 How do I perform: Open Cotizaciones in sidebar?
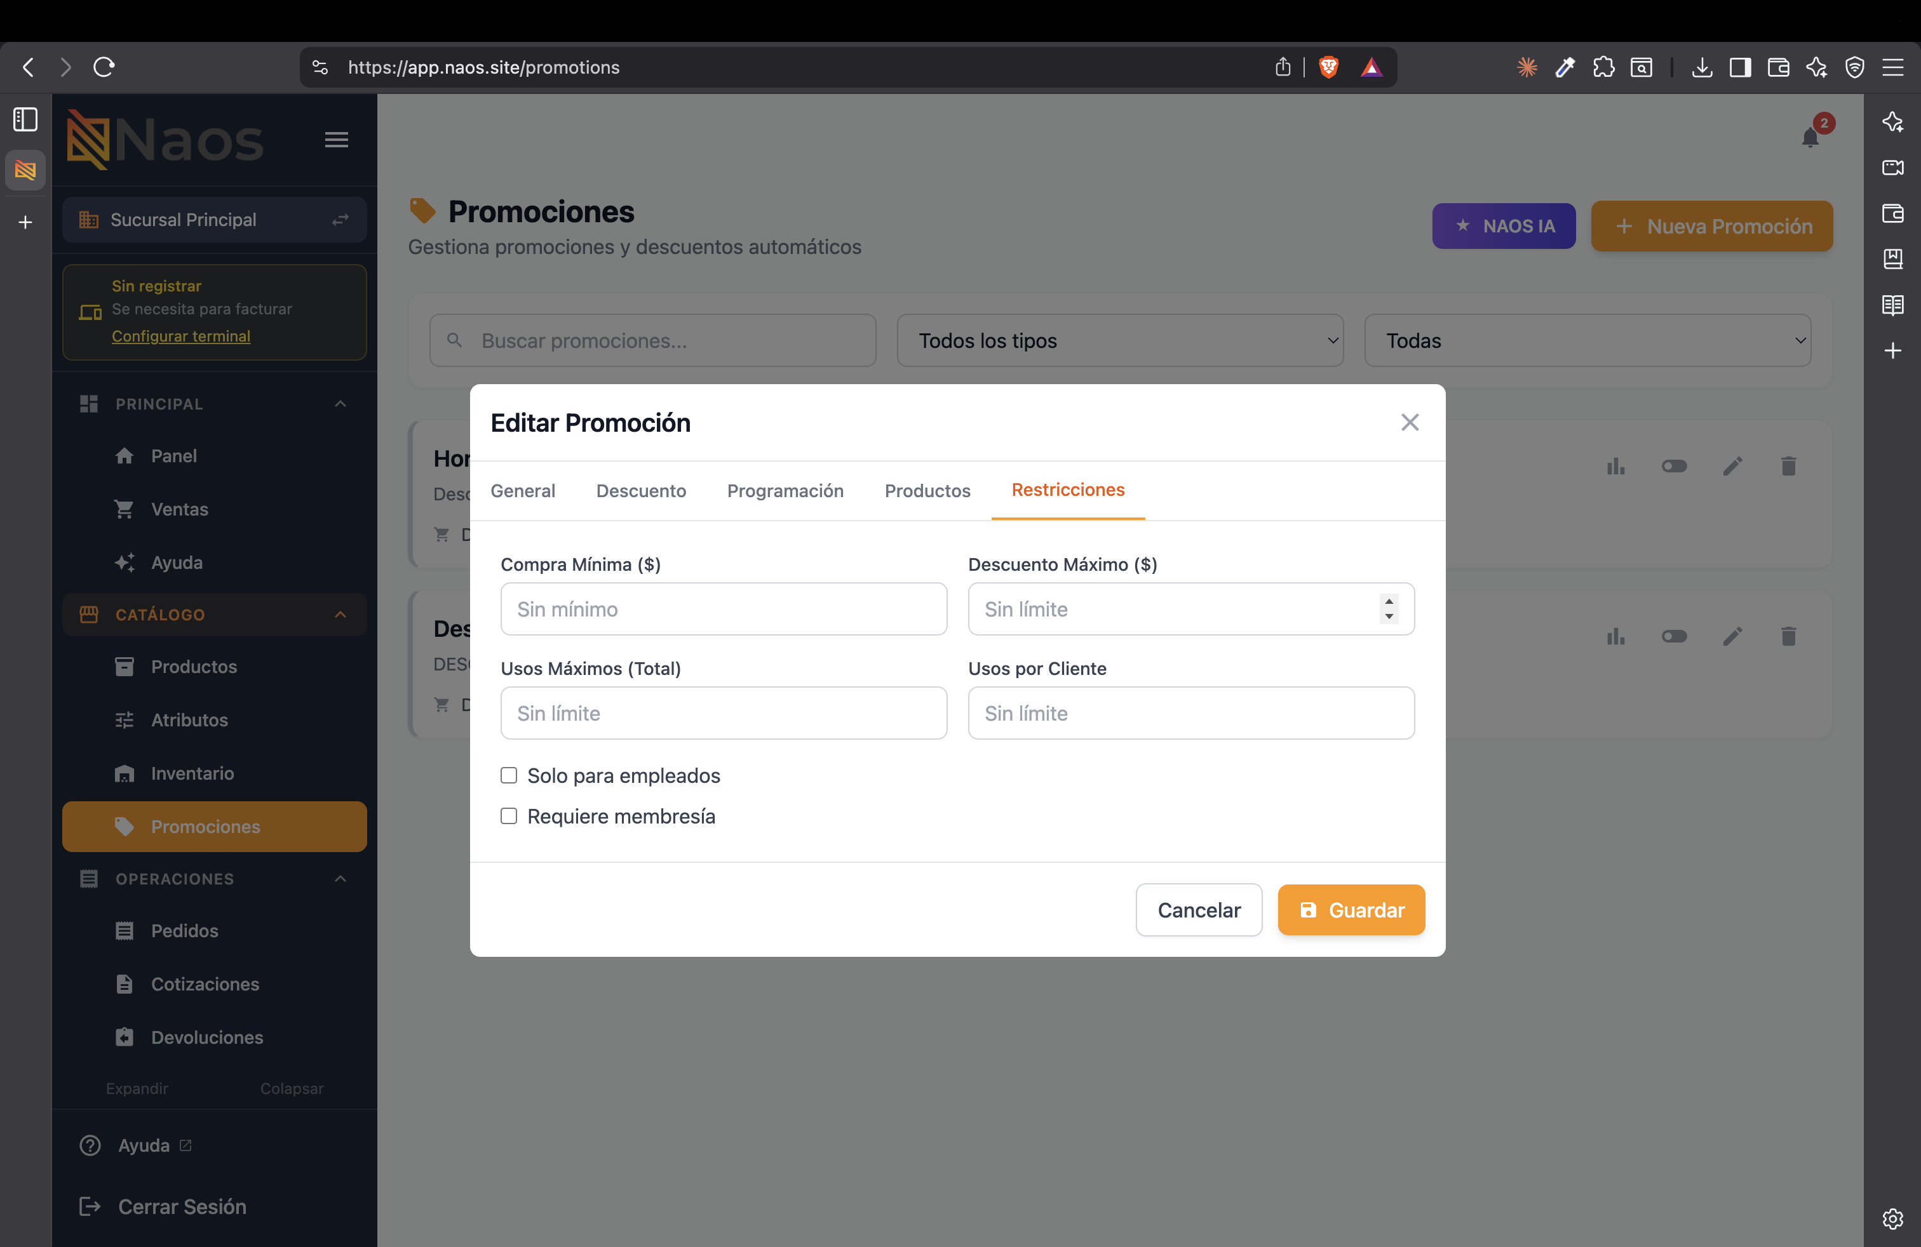click(x=214, y=984)
